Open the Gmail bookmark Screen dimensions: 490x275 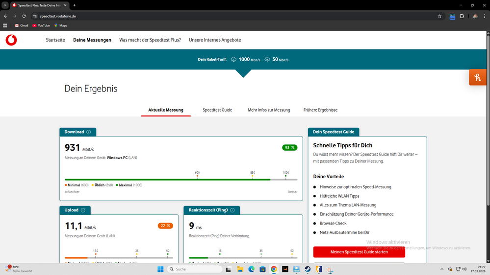[x=22, y=25]
